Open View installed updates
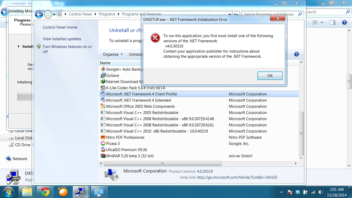Viewport: 352px width, 198px height. (x=62, y=39)
